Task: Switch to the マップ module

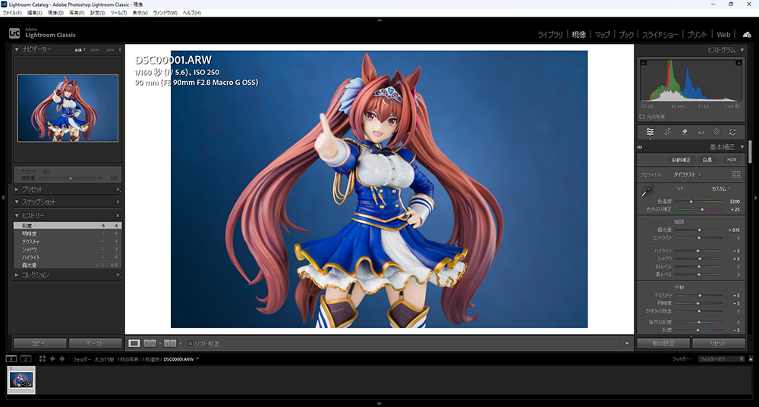Action: point(602,35)
